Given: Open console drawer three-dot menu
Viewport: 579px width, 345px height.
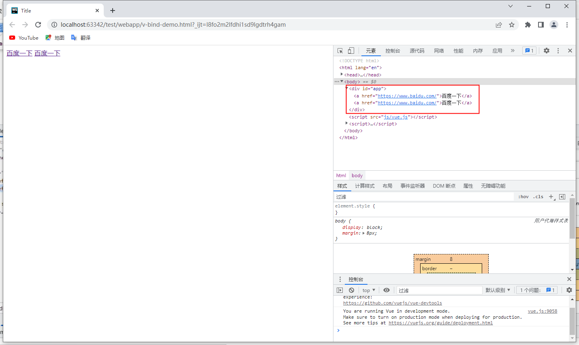Looking at the screenshot, I should pos(340,279).
